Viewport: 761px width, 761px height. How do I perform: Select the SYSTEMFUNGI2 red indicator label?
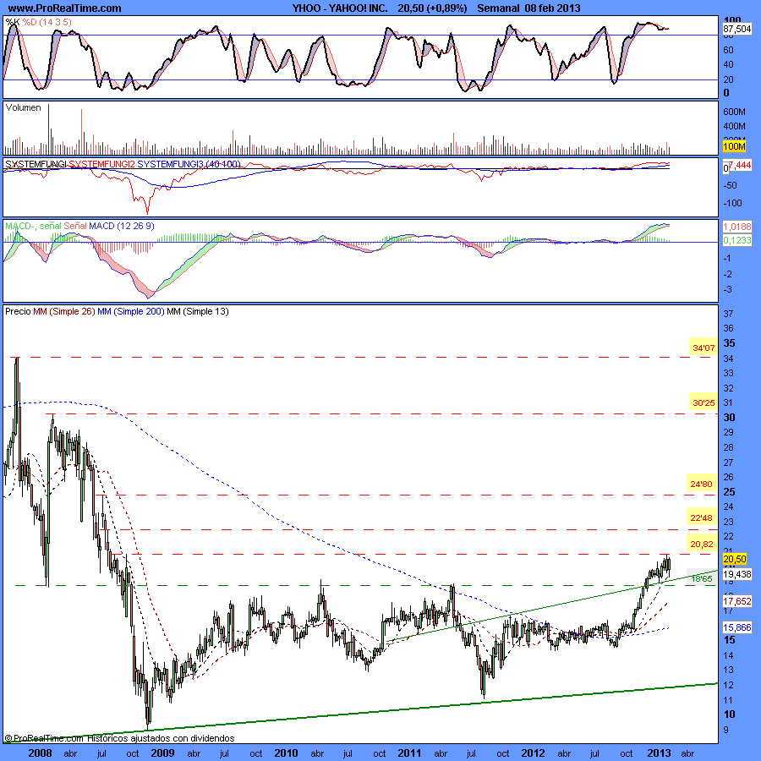pyautogui.click(x=102, y=164)
